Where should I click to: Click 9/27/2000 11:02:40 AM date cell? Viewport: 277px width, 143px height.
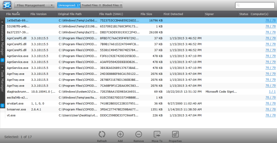pos(184,104)
